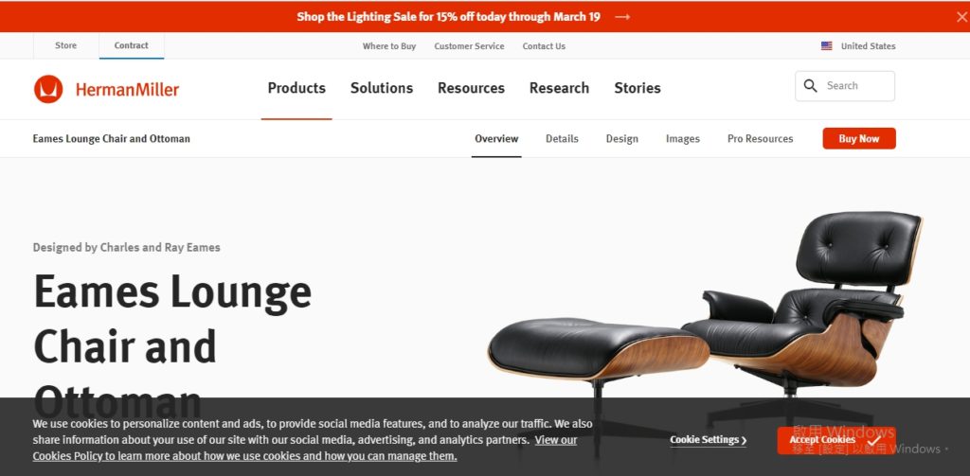Click the checkmark on Accept Cookies

tap(873, 441)
